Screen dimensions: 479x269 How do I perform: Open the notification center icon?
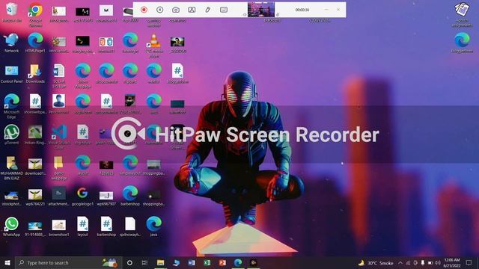tap(469, 262)
